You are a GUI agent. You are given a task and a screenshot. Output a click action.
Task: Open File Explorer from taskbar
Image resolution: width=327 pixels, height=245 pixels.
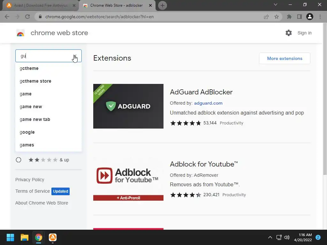click(24, 237)
